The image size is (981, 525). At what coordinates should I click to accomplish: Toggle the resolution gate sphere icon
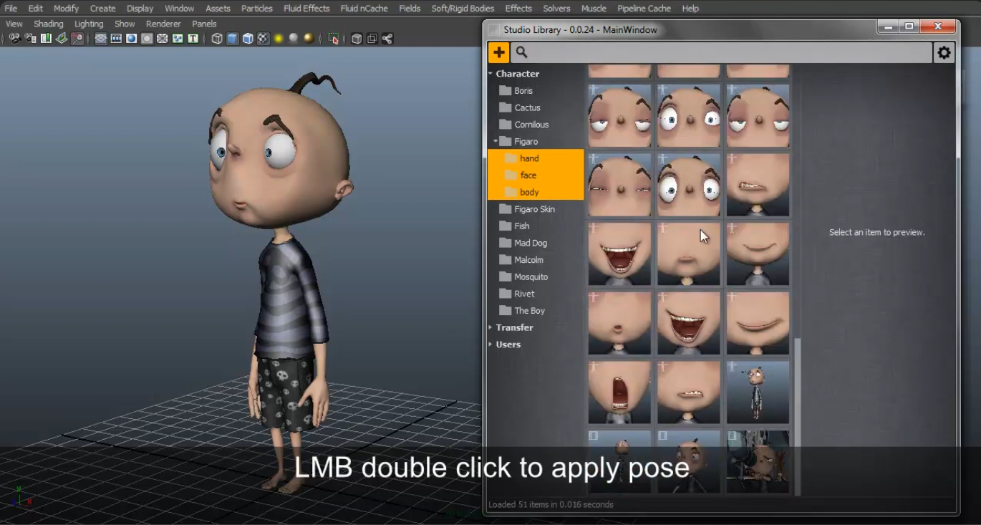pos(132,39)
